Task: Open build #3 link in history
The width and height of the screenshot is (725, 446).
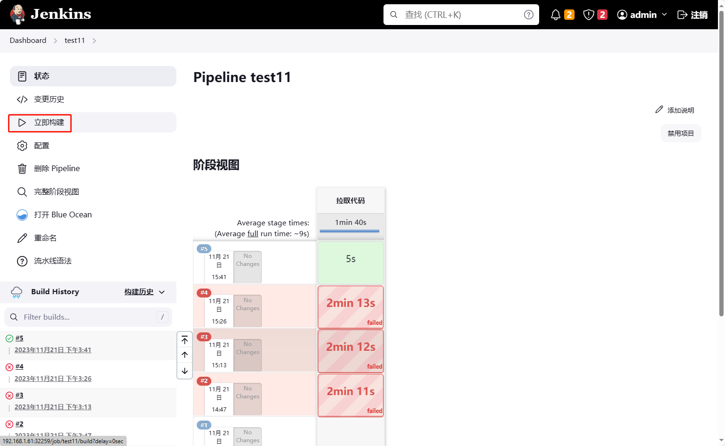Action: click(x=19, y=395)
